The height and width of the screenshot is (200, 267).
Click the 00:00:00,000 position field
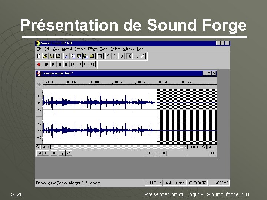coord(156,153)
